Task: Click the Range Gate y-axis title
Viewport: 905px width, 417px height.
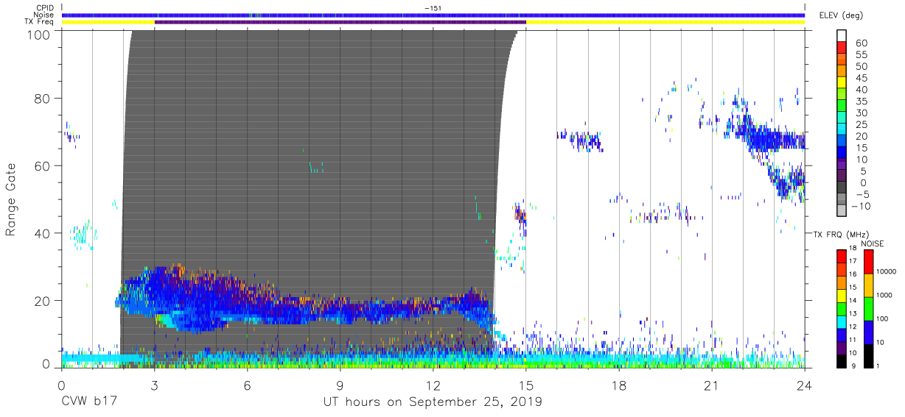Action: [11, 200]
